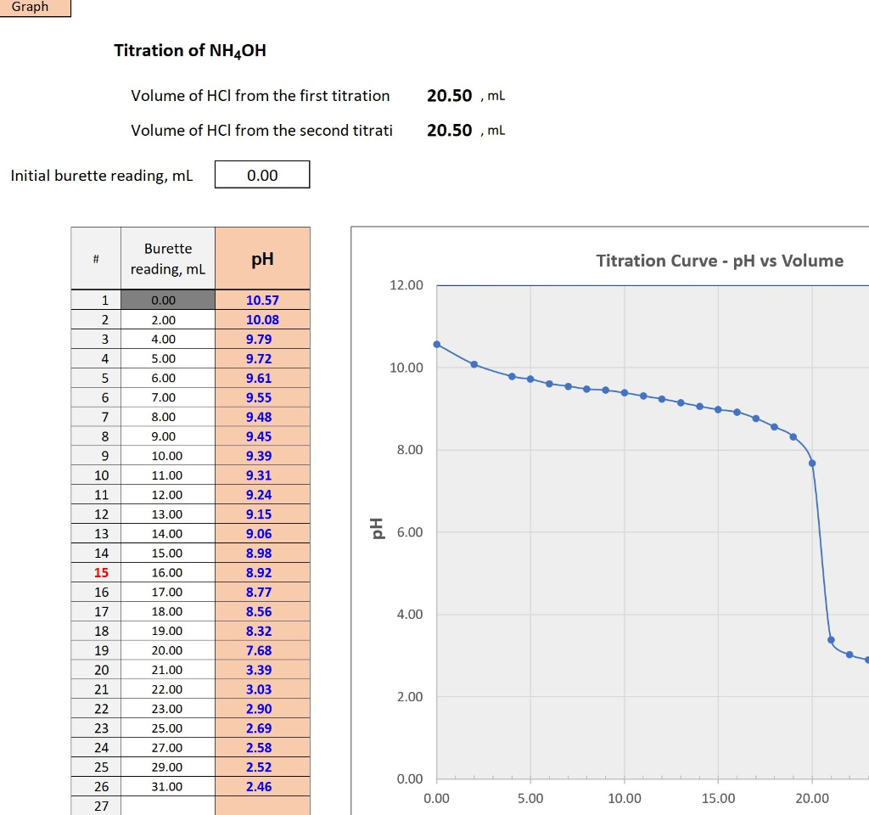Click the second titration HCl volume value 20.50
Image resolution: width=869 pixels, height=815 pixels.
pos(448,130)
